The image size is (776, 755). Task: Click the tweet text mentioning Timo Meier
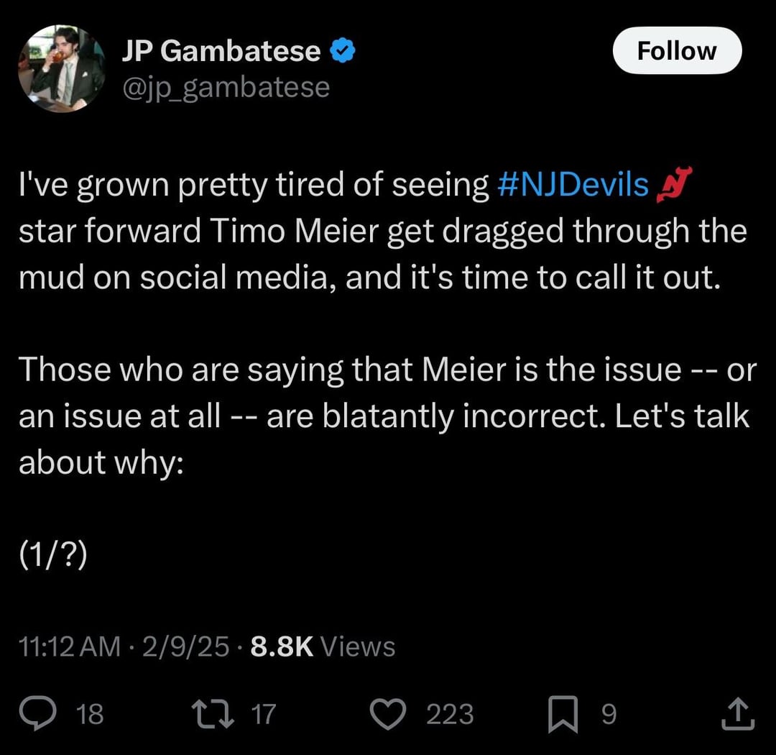[381, 232]
